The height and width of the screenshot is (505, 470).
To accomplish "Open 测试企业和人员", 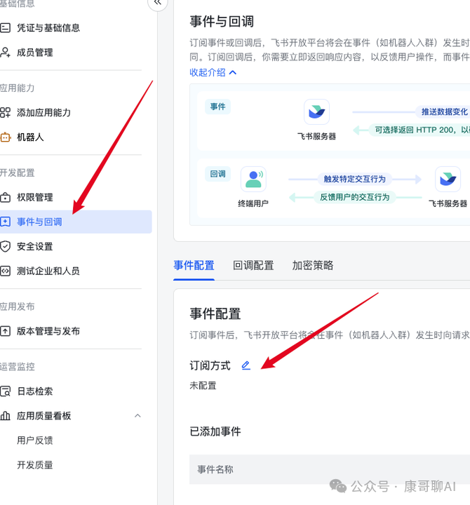I will (x=48, y=271).
